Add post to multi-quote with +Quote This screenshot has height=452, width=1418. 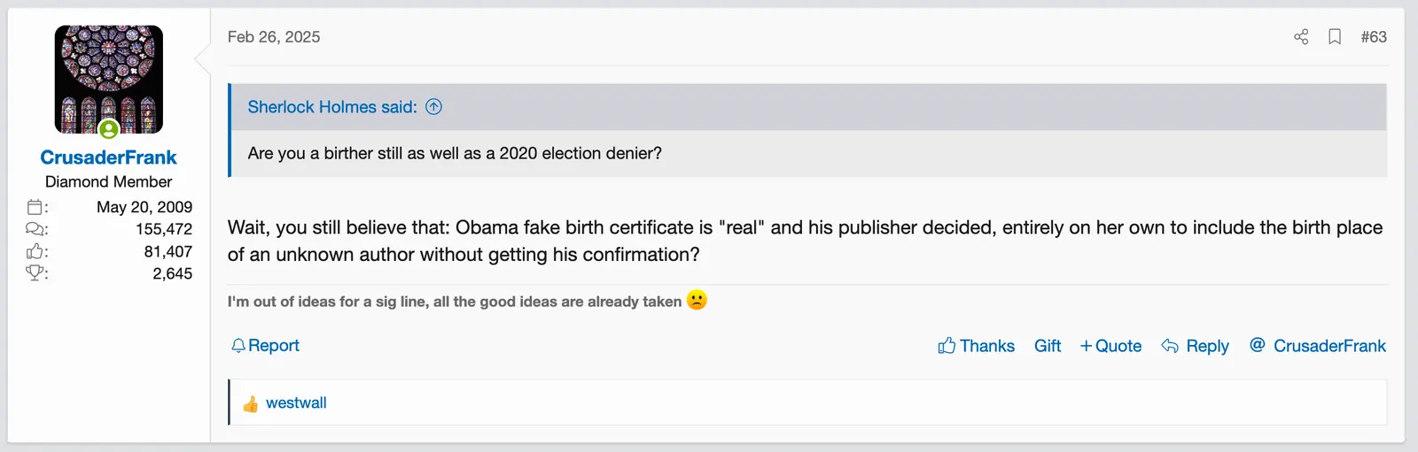pos(1110,346)
